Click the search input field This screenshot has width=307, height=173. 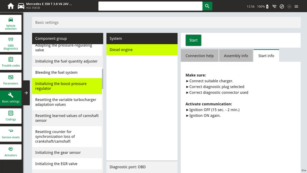150,6
